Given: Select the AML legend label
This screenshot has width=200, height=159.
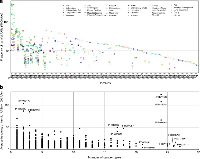Looking at the screenshot, I should coord(89,6).
